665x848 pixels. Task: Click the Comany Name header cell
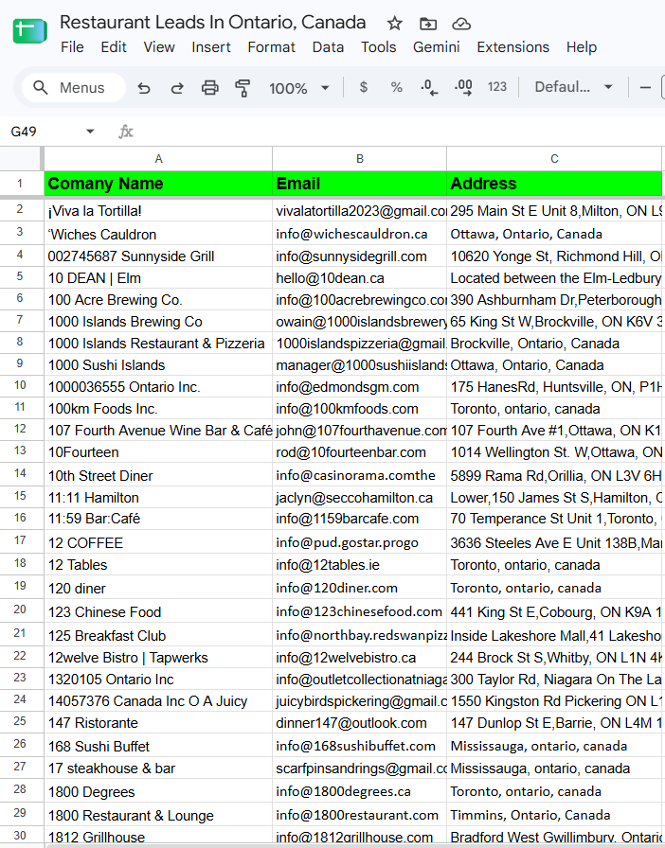click(x=158, y=184)
